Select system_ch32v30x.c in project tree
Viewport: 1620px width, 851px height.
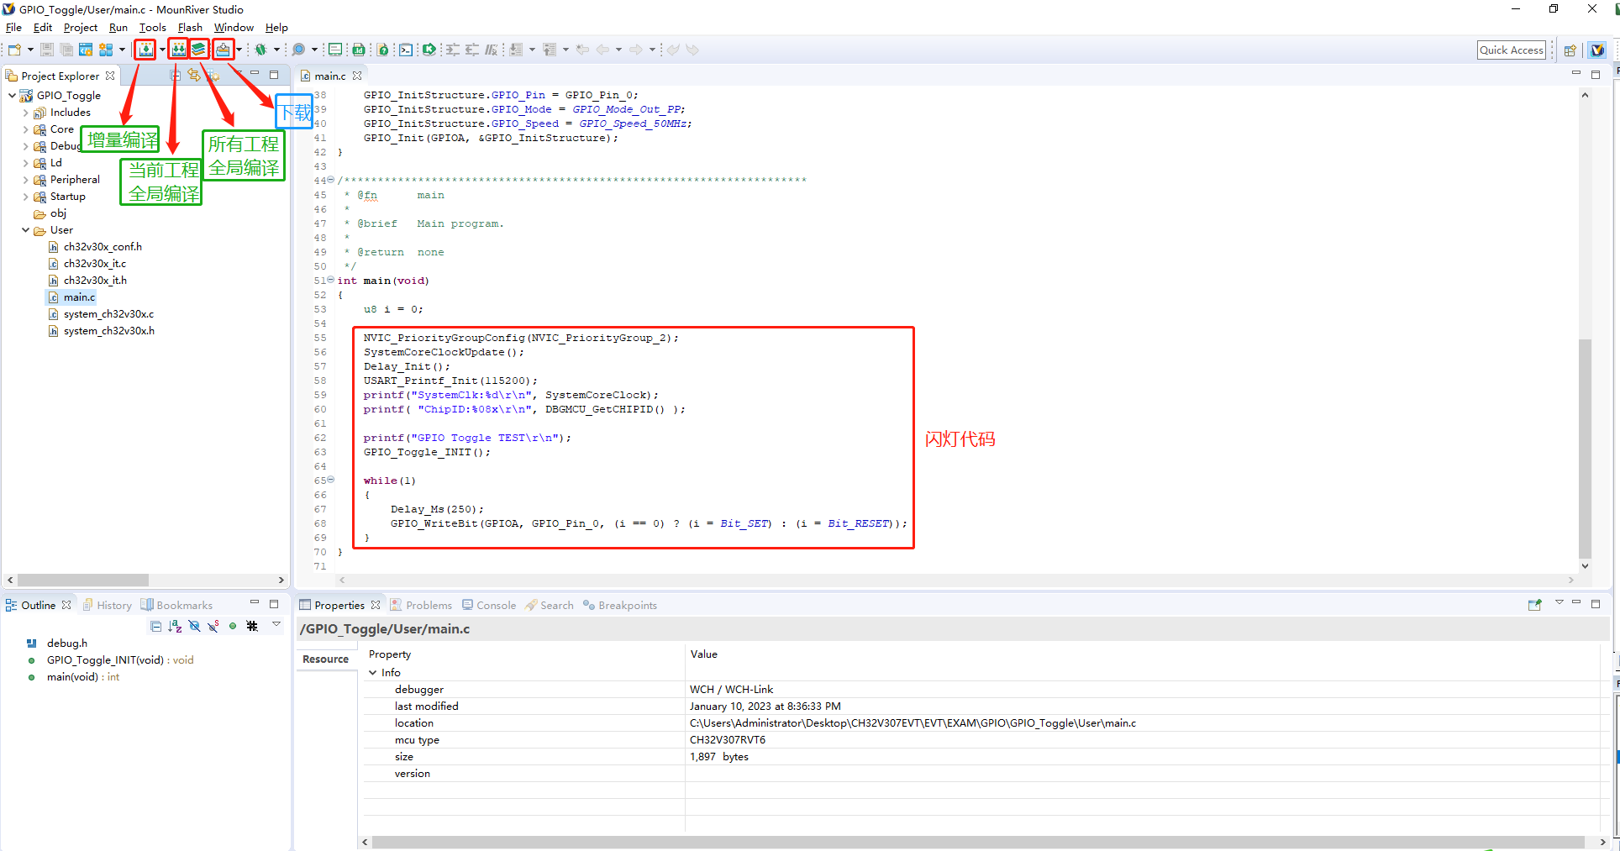coord(108,314)
